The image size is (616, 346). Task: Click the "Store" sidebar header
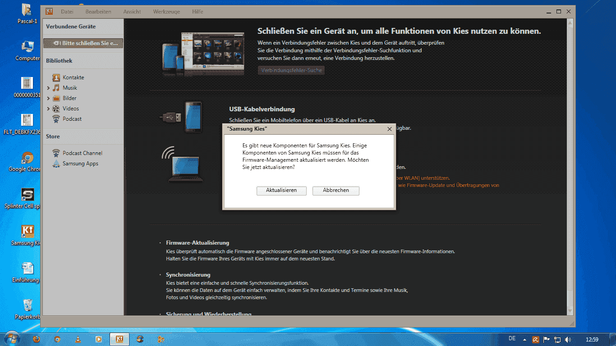[53, 137]
